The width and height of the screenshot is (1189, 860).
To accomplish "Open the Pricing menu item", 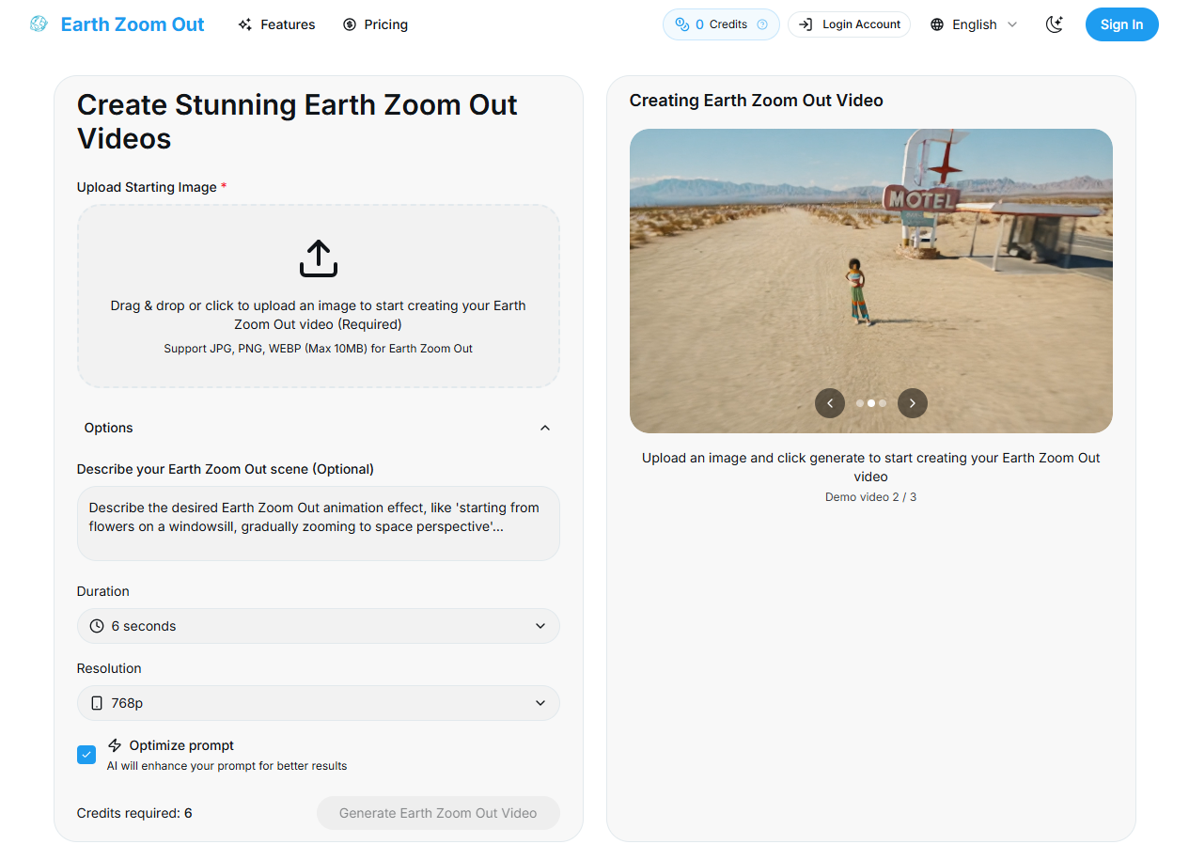I will pos(375,24).
